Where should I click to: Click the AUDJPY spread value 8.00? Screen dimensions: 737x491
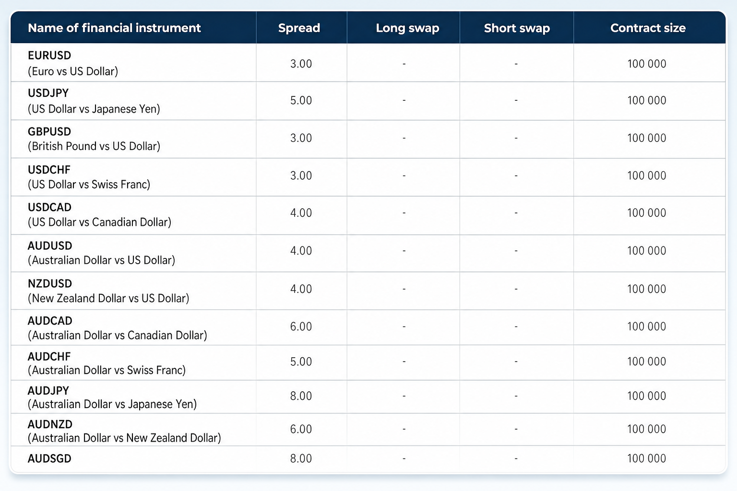pos(301,396)
